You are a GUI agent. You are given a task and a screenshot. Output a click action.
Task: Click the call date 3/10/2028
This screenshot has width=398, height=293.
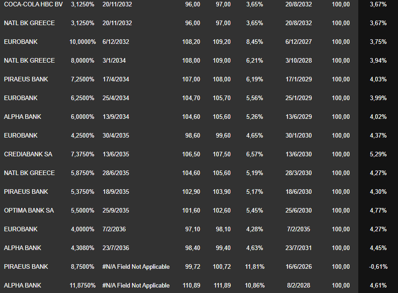pyautogui.click(x=298, y=60)
